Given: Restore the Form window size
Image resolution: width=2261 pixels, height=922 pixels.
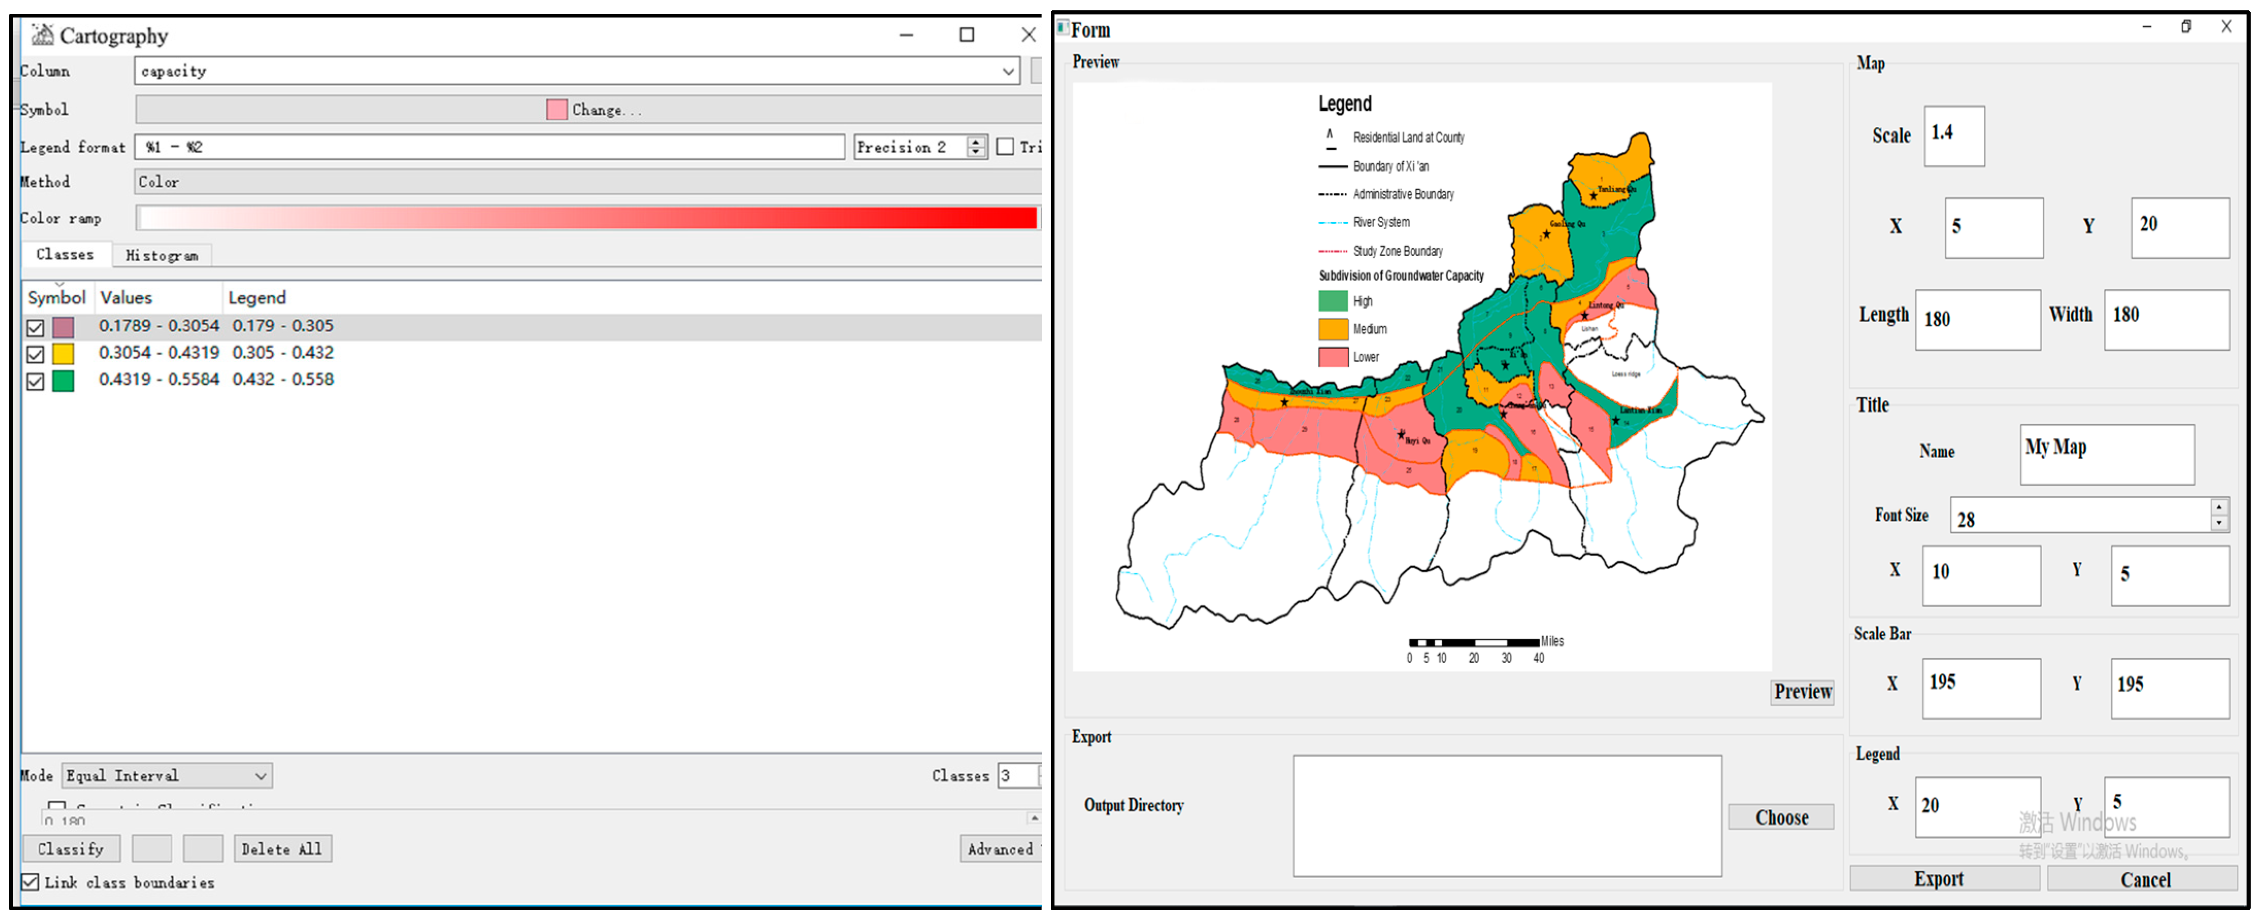Looking at the screenshot, I should tap(2186, 27).
